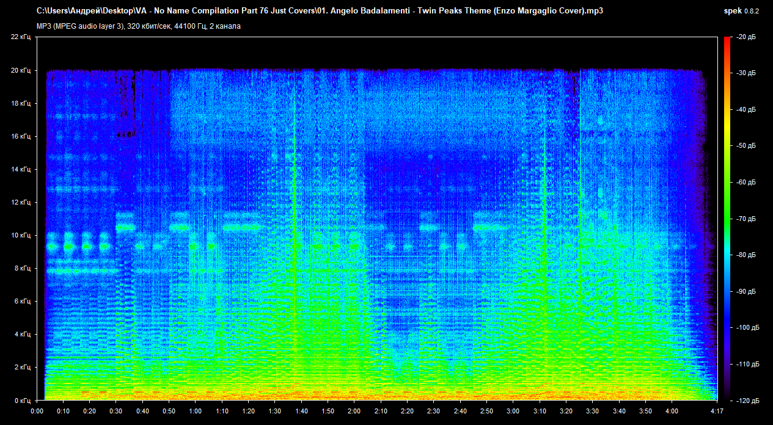Click the 16 кГц frequency label
The image size is (773, 425).
(x=21, y=136)
